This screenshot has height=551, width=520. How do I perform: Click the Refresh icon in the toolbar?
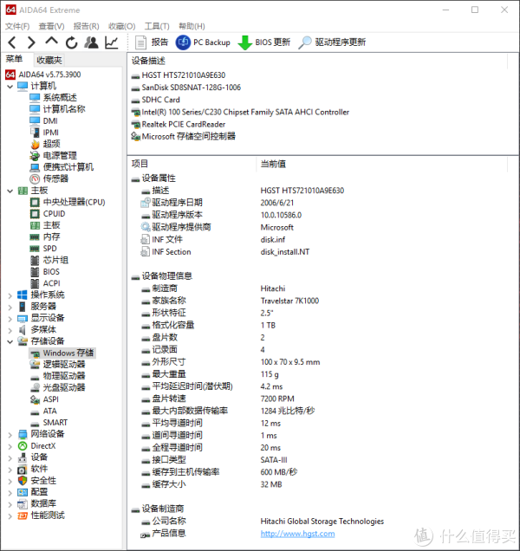coord(71,42)
